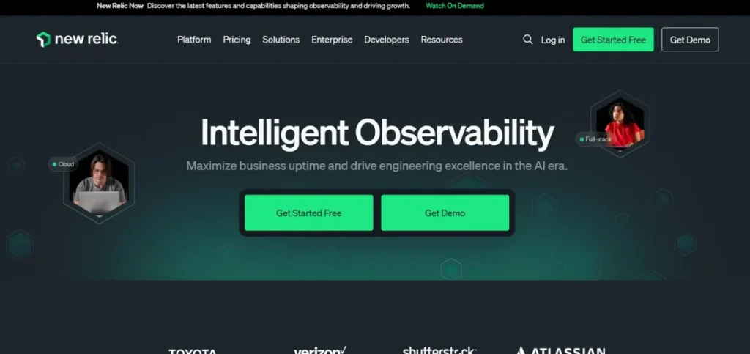This screenshot has width=750, height=354.
Task: Open the Platform menu
Action: point(194,40)
